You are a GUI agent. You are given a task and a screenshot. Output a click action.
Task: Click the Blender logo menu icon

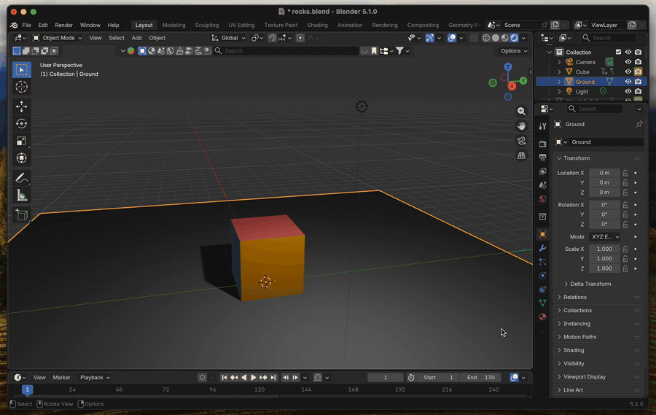(x=14, y=25)
